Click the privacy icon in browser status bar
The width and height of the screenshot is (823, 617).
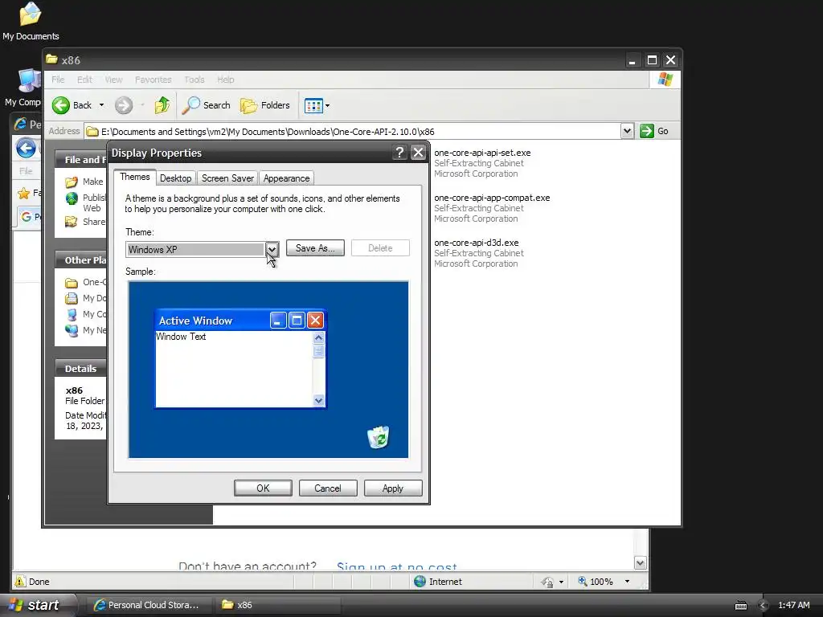pyautogui.click(x=547, y=582)
